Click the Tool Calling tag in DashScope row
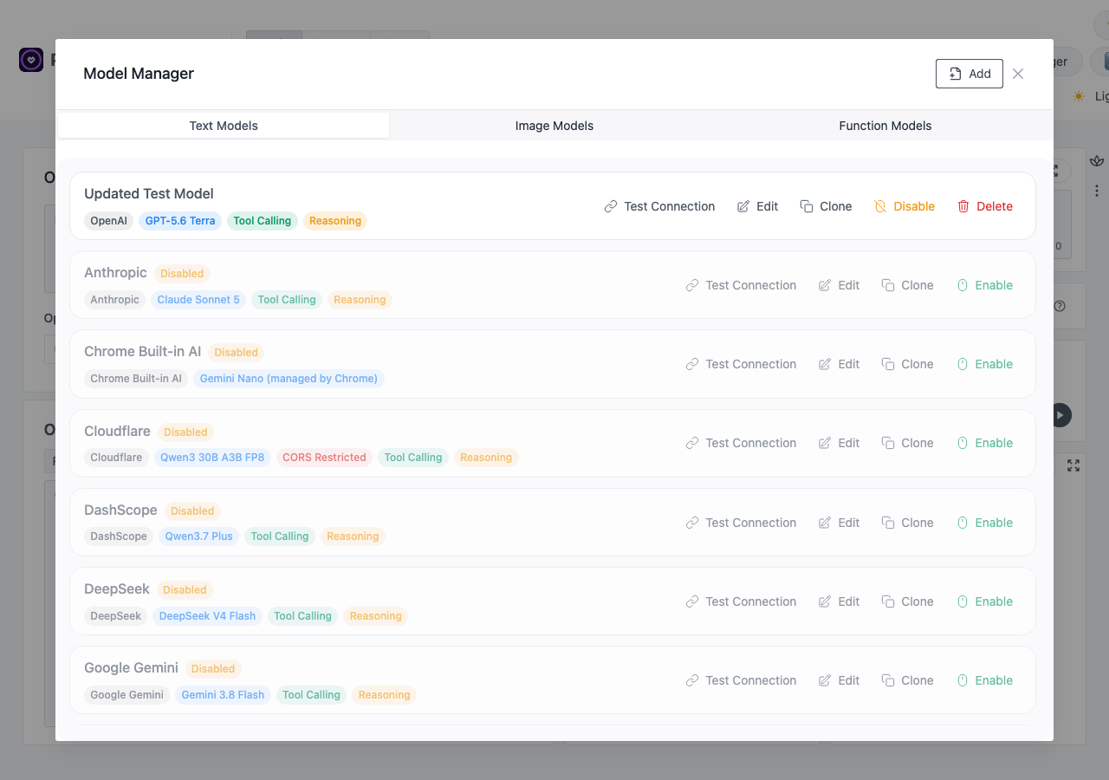 (280, 536)
